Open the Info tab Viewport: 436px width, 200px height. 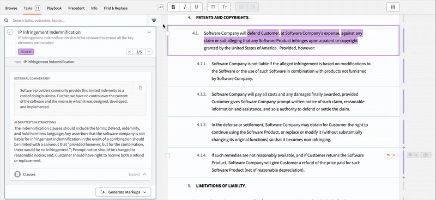click(x=94, y=8)
